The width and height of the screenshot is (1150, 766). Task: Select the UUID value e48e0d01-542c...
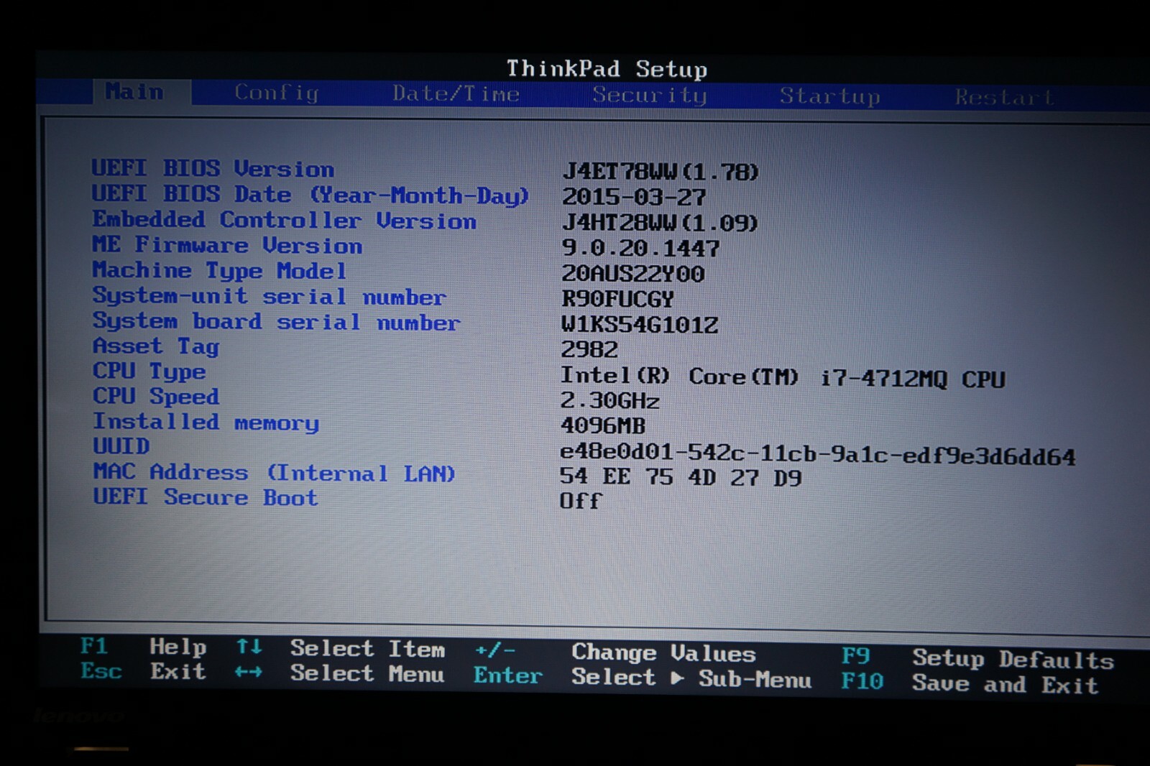(x=818, y=455)
